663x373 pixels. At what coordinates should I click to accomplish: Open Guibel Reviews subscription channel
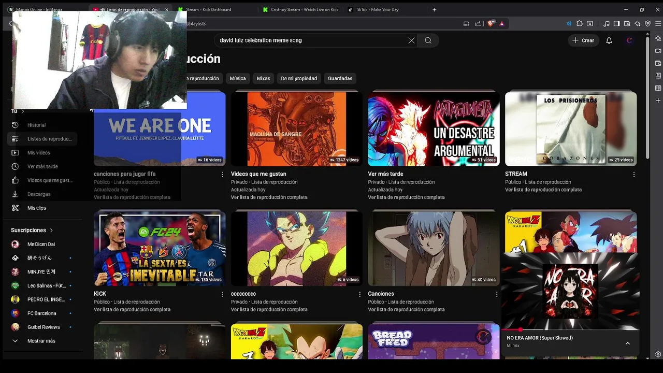[42, 327]
